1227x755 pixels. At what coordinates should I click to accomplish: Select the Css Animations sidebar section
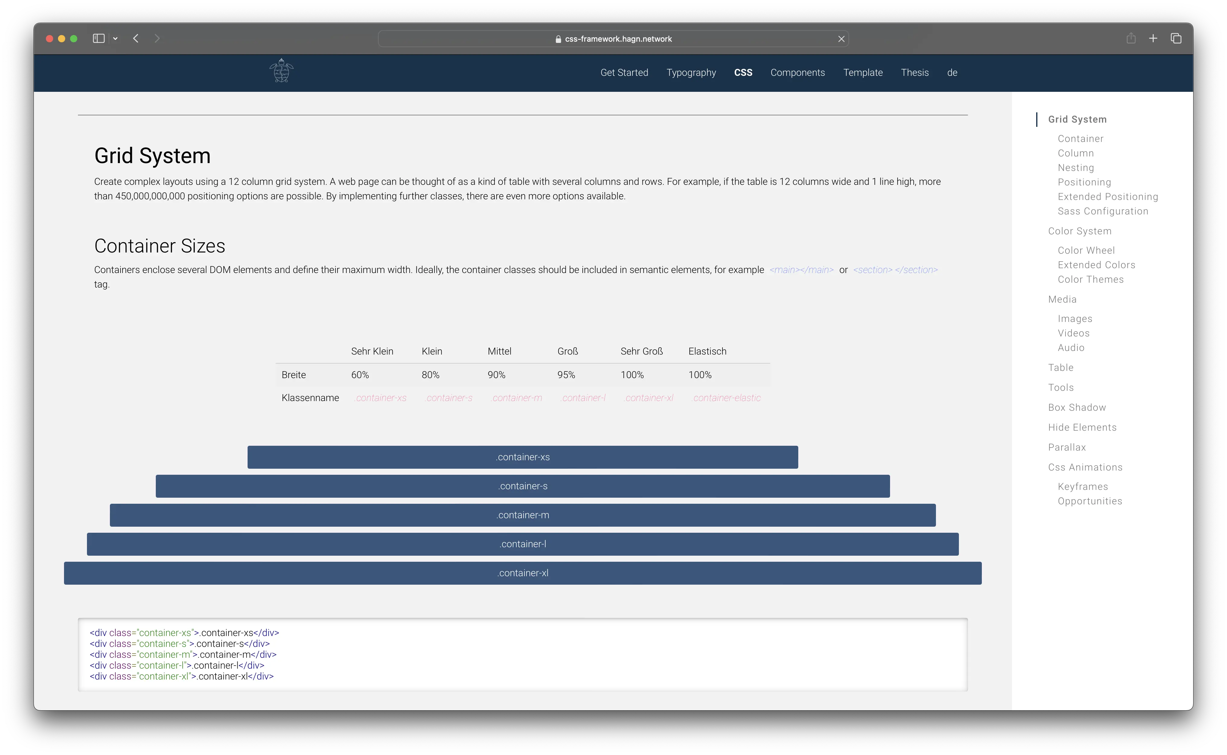click(1085, 467)
